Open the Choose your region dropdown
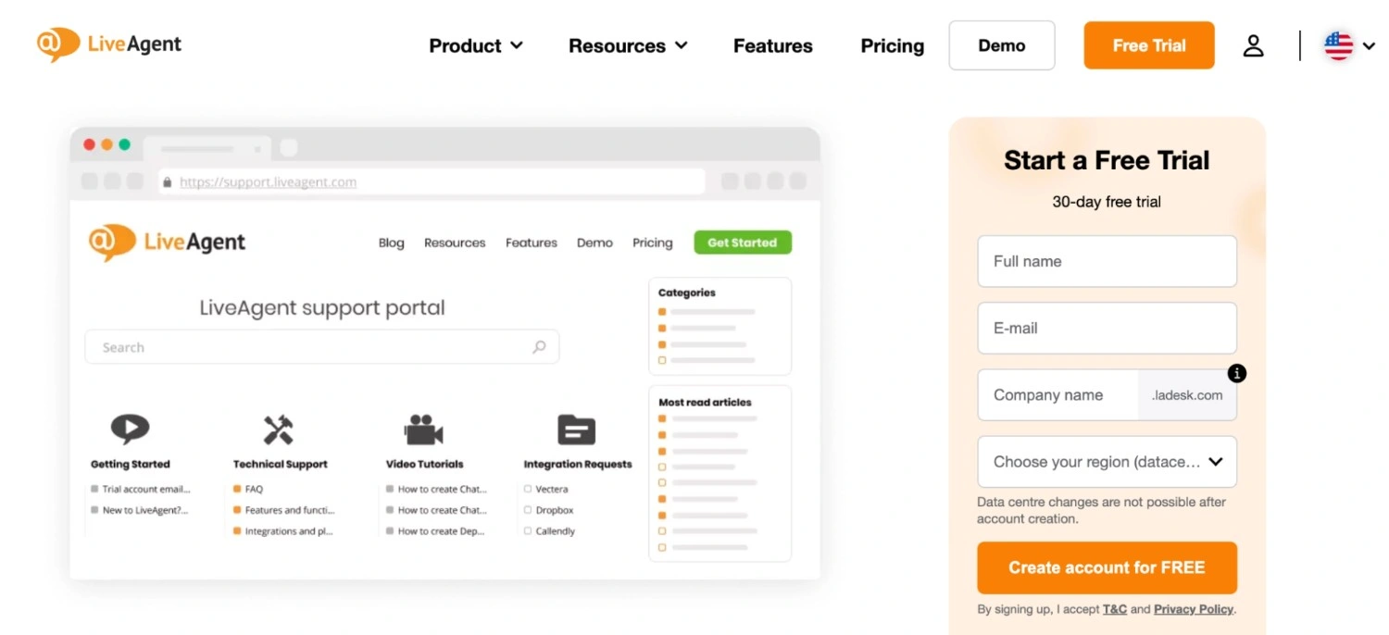Image resolution: width=1389 pixels, height=635 pixels. point(1107,462)
